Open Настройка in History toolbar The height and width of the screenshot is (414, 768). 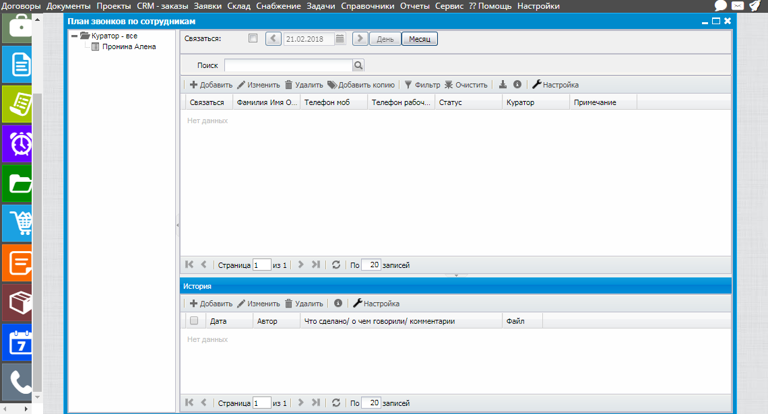pos(376,304)
